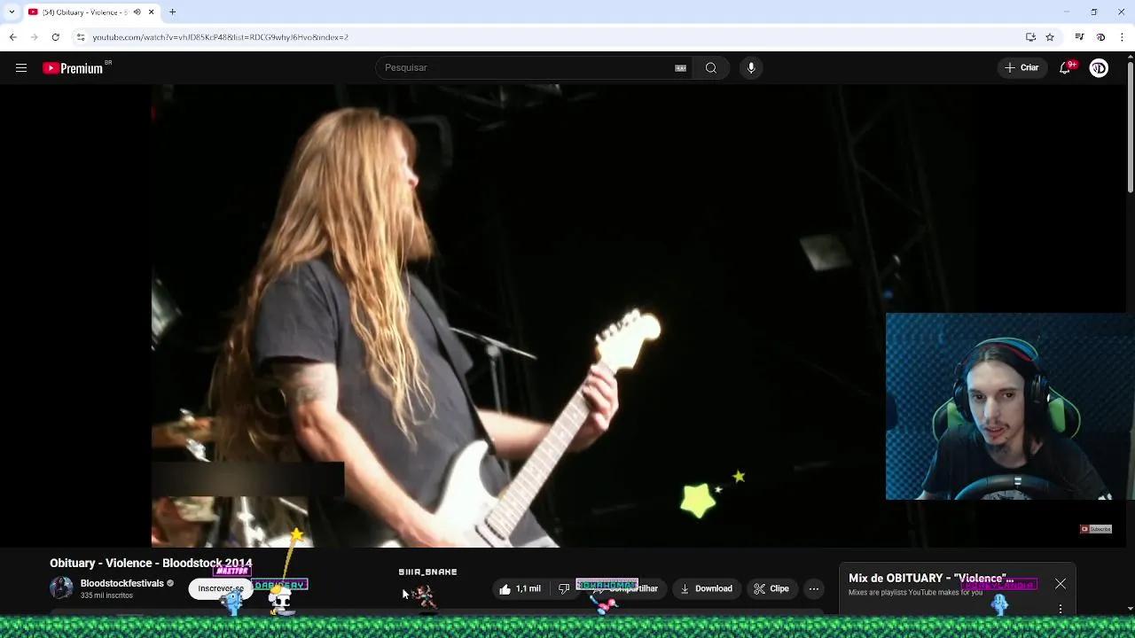View site information icon in address bar
This screenshot has height=638, width=1135.
tap(80, 37)
